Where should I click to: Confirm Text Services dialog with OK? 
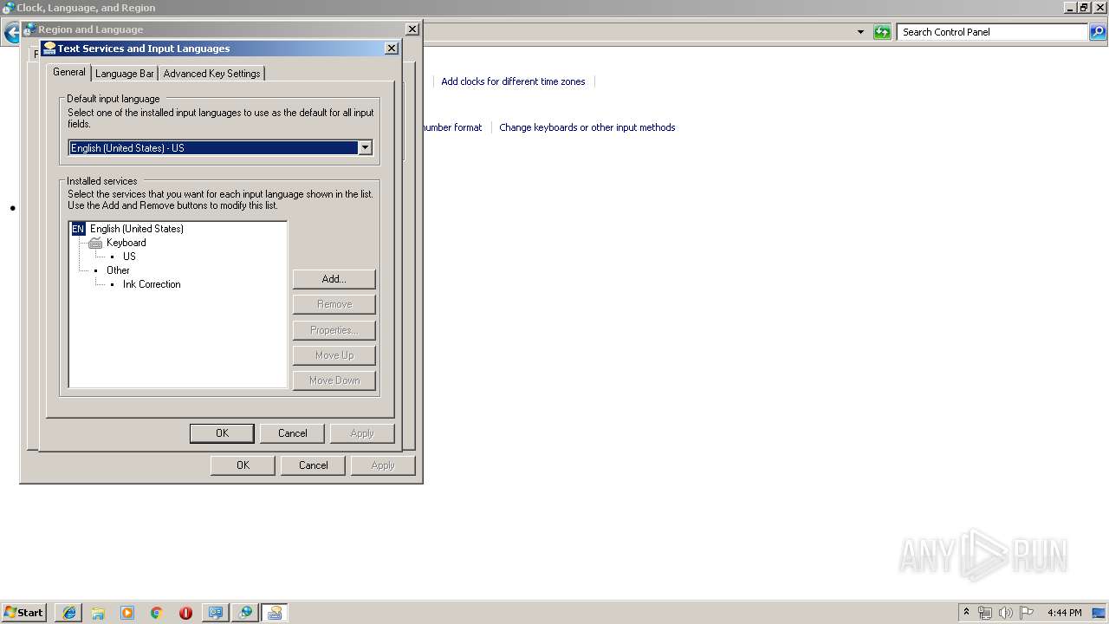(222, 433)
